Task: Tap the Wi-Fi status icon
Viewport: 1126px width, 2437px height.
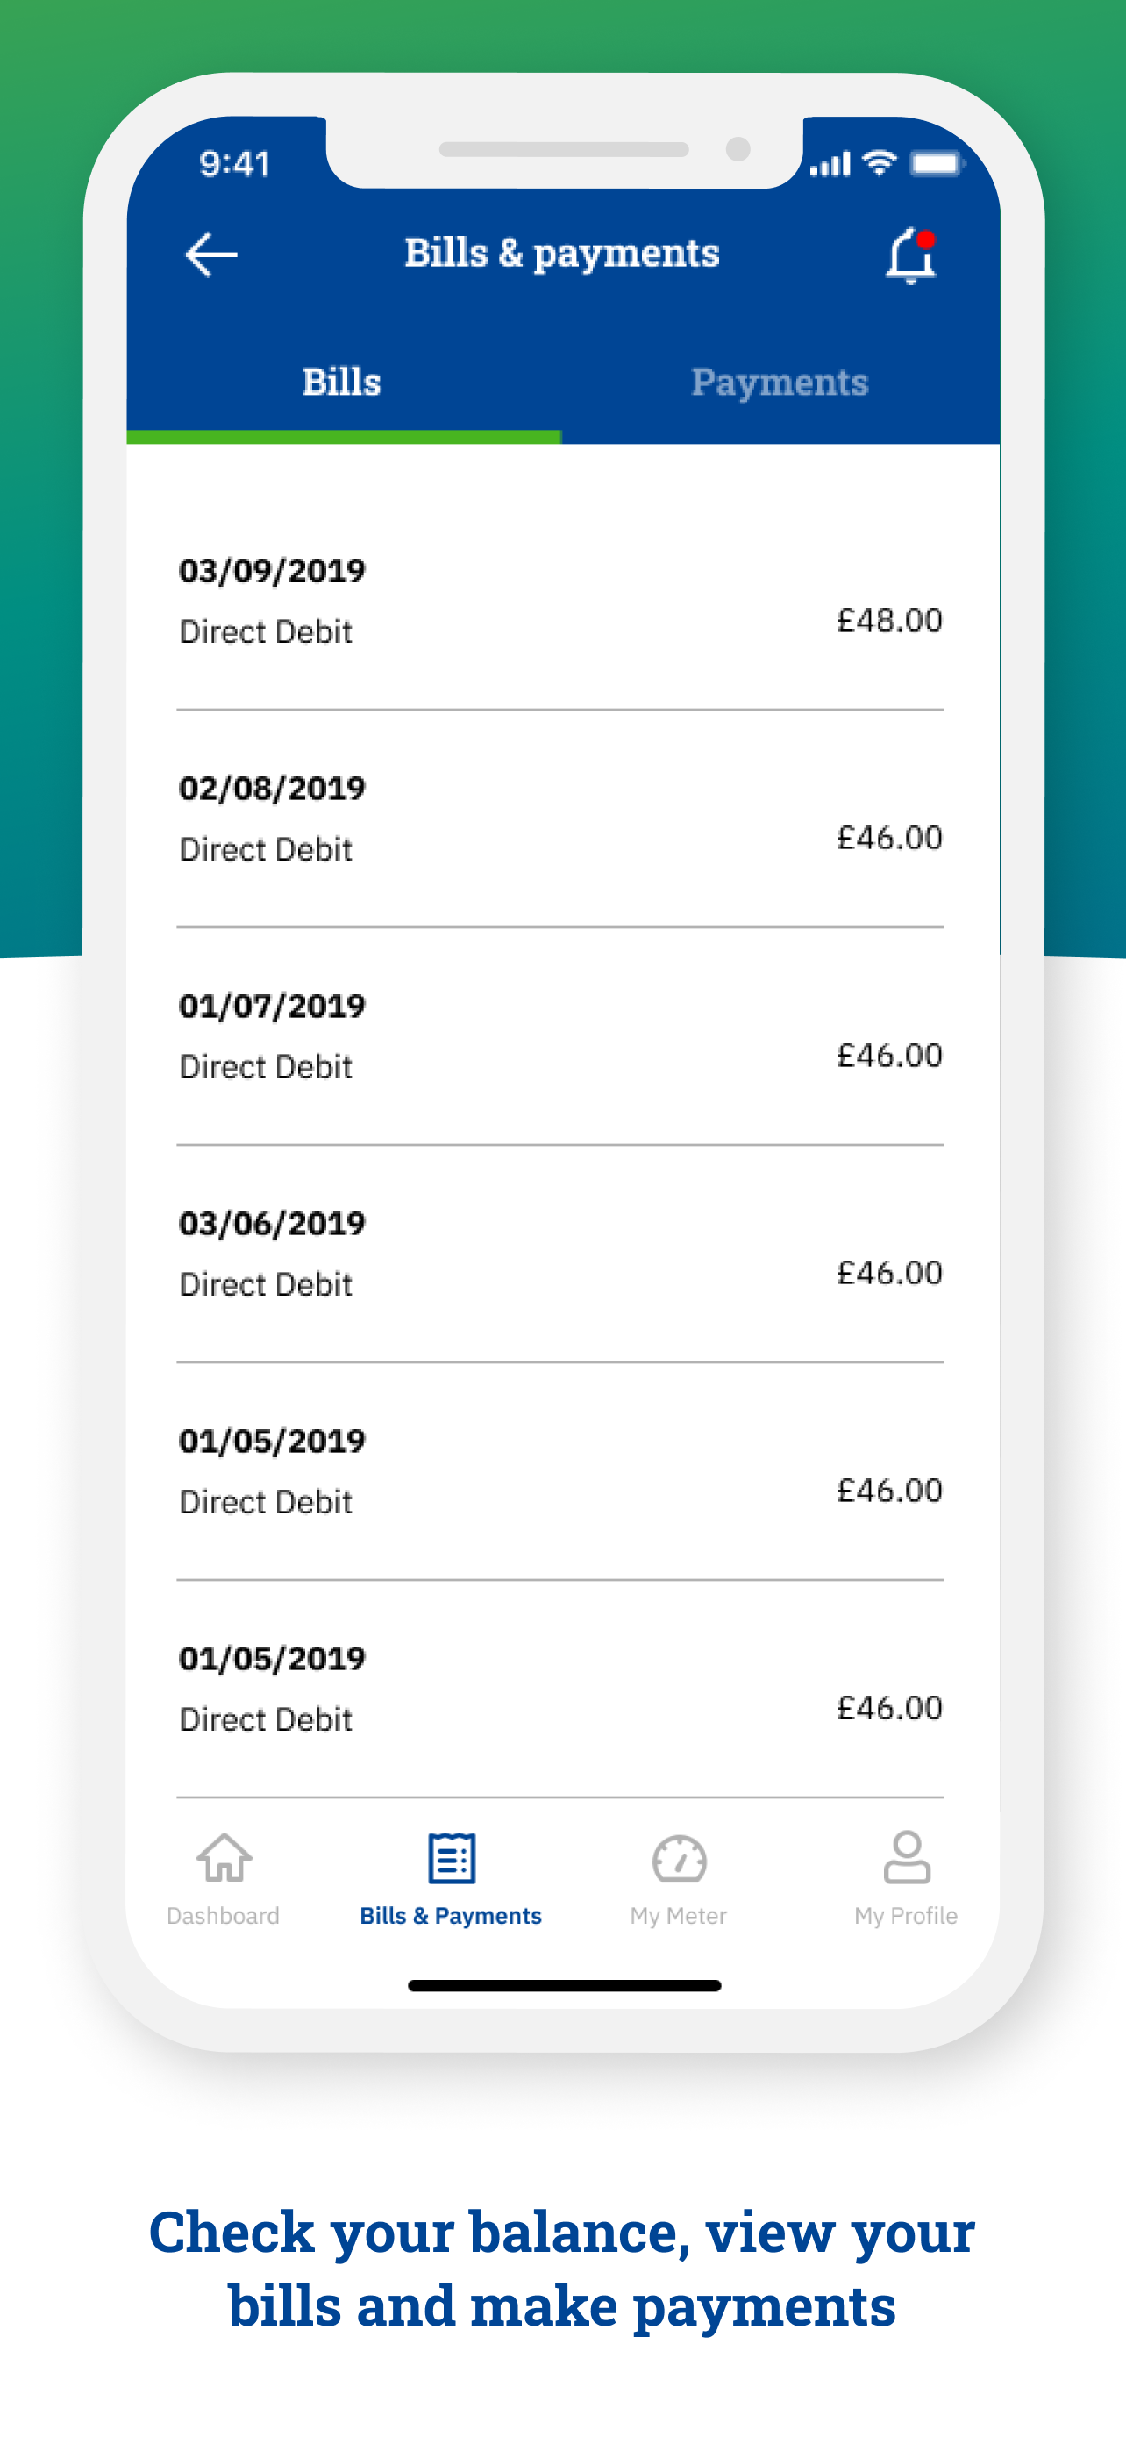Action: [x=880, y=162]
